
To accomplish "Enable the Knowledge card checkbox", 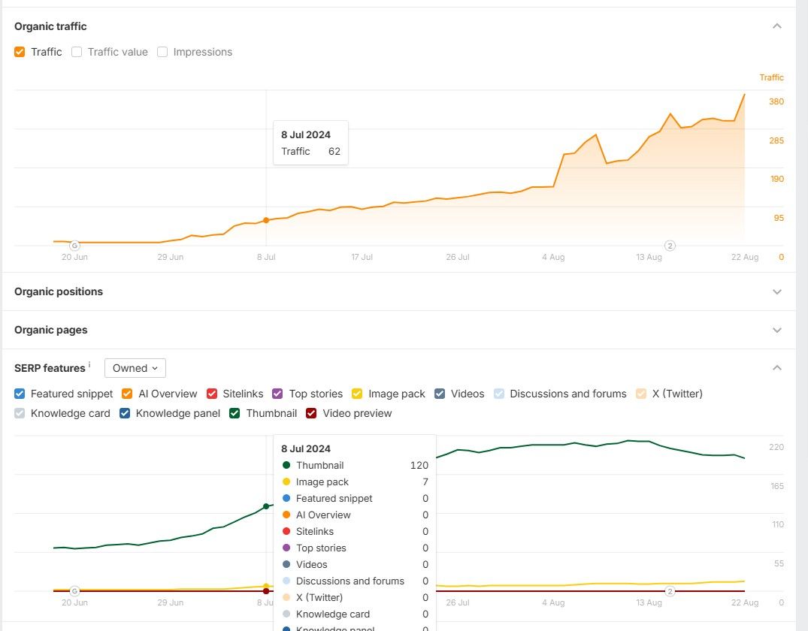I will 20,413.
